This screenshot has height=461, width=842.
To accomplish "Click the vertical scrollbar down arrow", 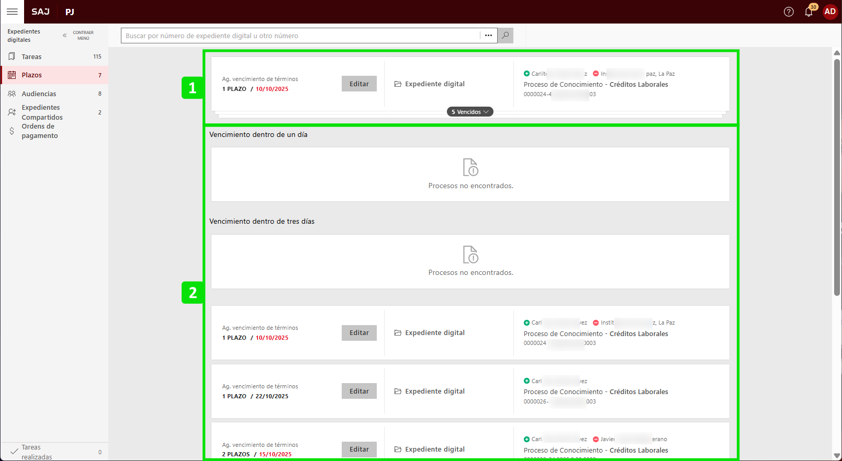I will tap(837, 456).
